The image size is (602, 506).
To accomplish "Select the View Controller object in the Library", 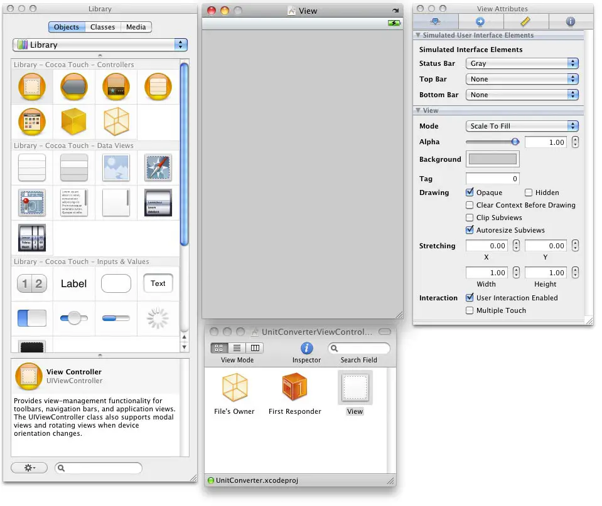I will (31, 87).
